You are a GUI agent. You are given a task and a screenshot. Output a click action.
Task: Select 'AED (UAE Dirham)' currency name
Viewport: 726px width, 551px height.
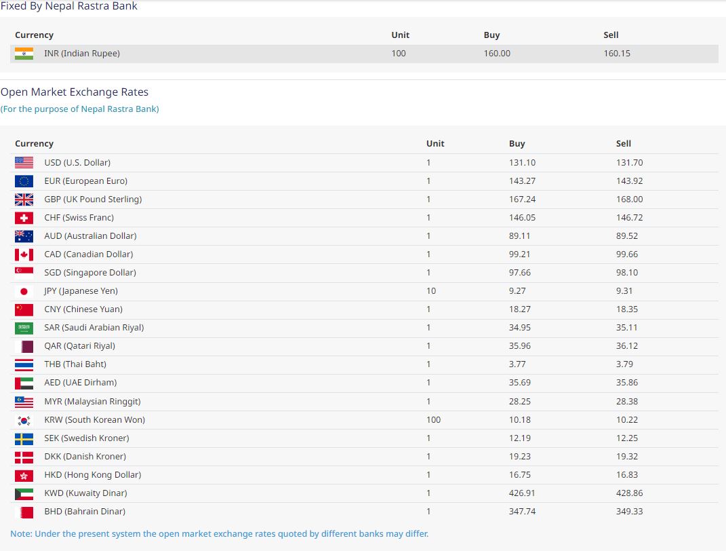pyautogui.click(x=81, y=382)
